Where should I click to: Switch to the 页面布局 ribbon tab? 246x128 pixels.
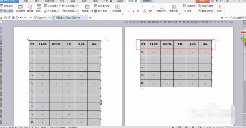[49, 1]
